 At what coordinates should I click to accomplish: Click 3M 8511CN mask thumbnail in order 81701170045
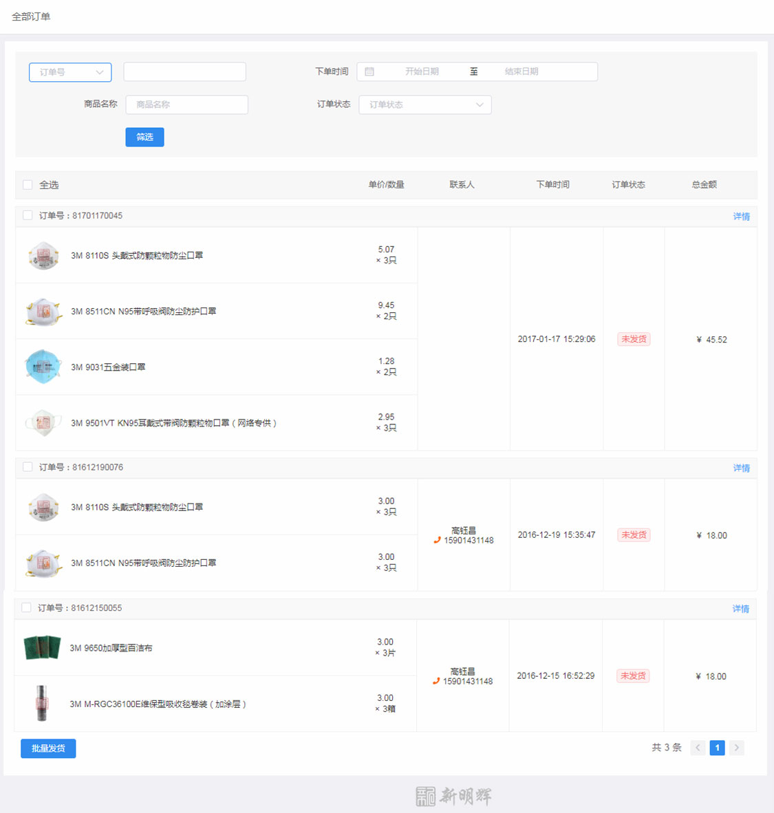click(43, 312)
